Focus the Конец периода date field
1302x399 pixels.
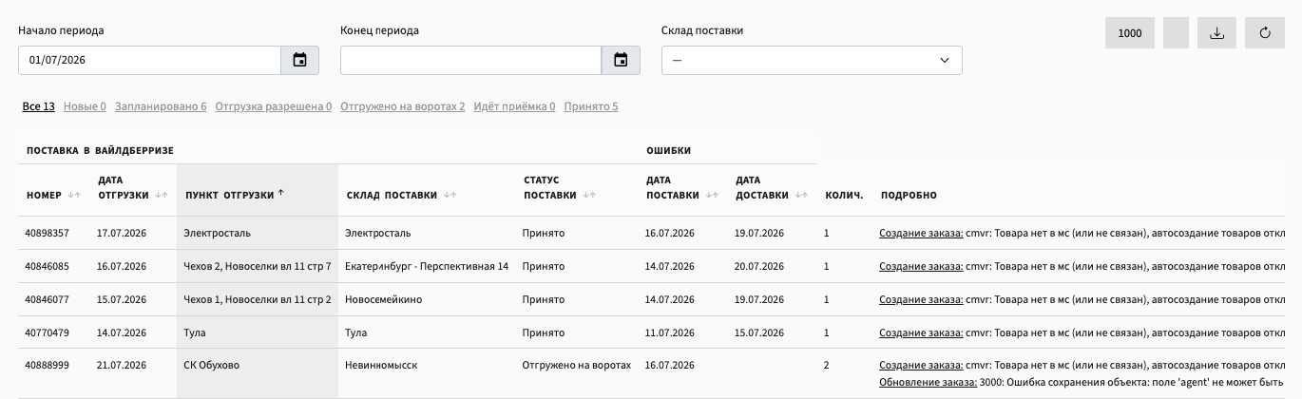[x=471, y=60]
